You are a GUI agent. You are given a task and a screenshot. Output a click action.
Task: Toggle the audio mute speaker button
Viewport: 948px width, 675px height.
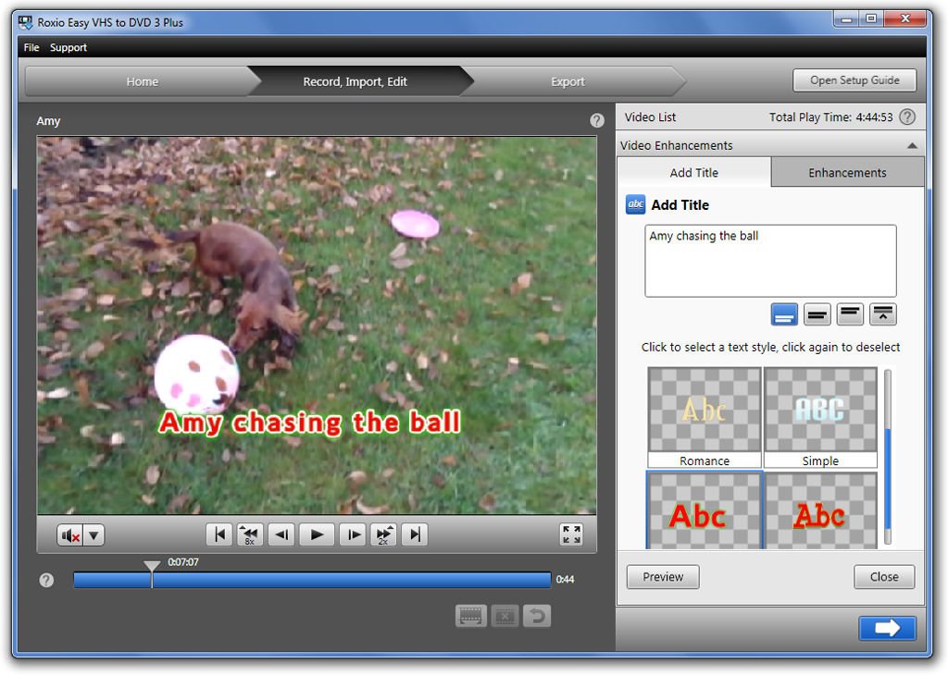[70, 535]
